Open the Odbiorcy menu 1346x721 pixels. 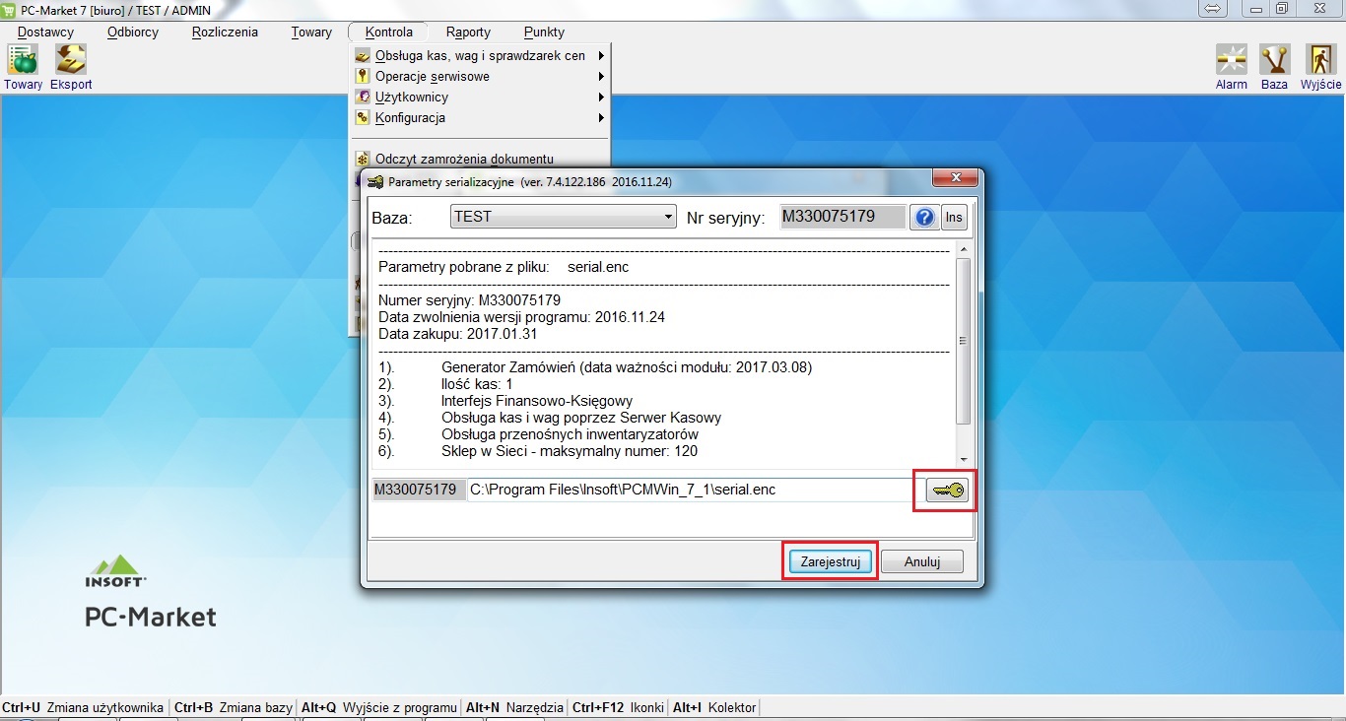coord(133,32)
